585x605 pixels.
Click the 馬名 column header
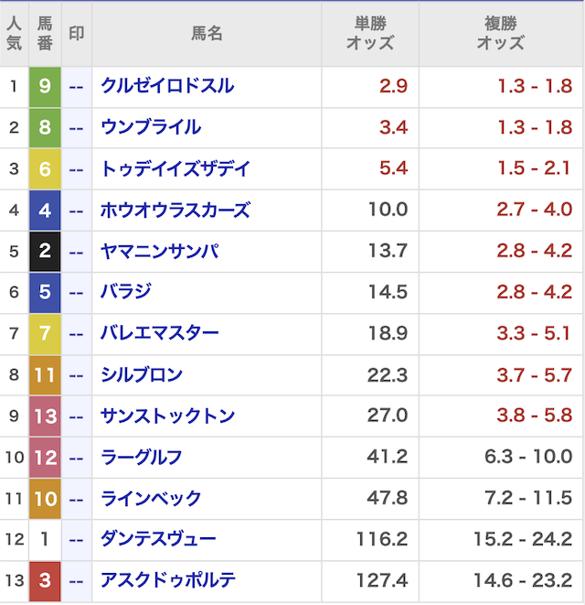207,34
